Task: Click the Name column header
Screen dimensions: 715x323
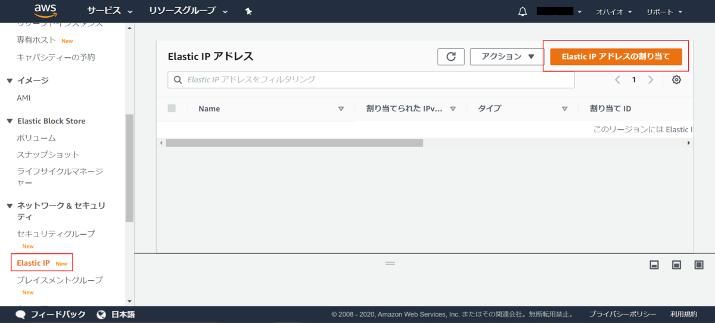Action: [209, 109]
